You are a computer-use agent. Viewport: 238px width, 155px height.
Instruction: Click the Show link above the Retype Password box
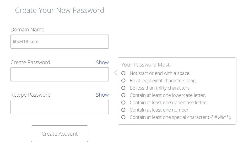[x=102, y=95]
